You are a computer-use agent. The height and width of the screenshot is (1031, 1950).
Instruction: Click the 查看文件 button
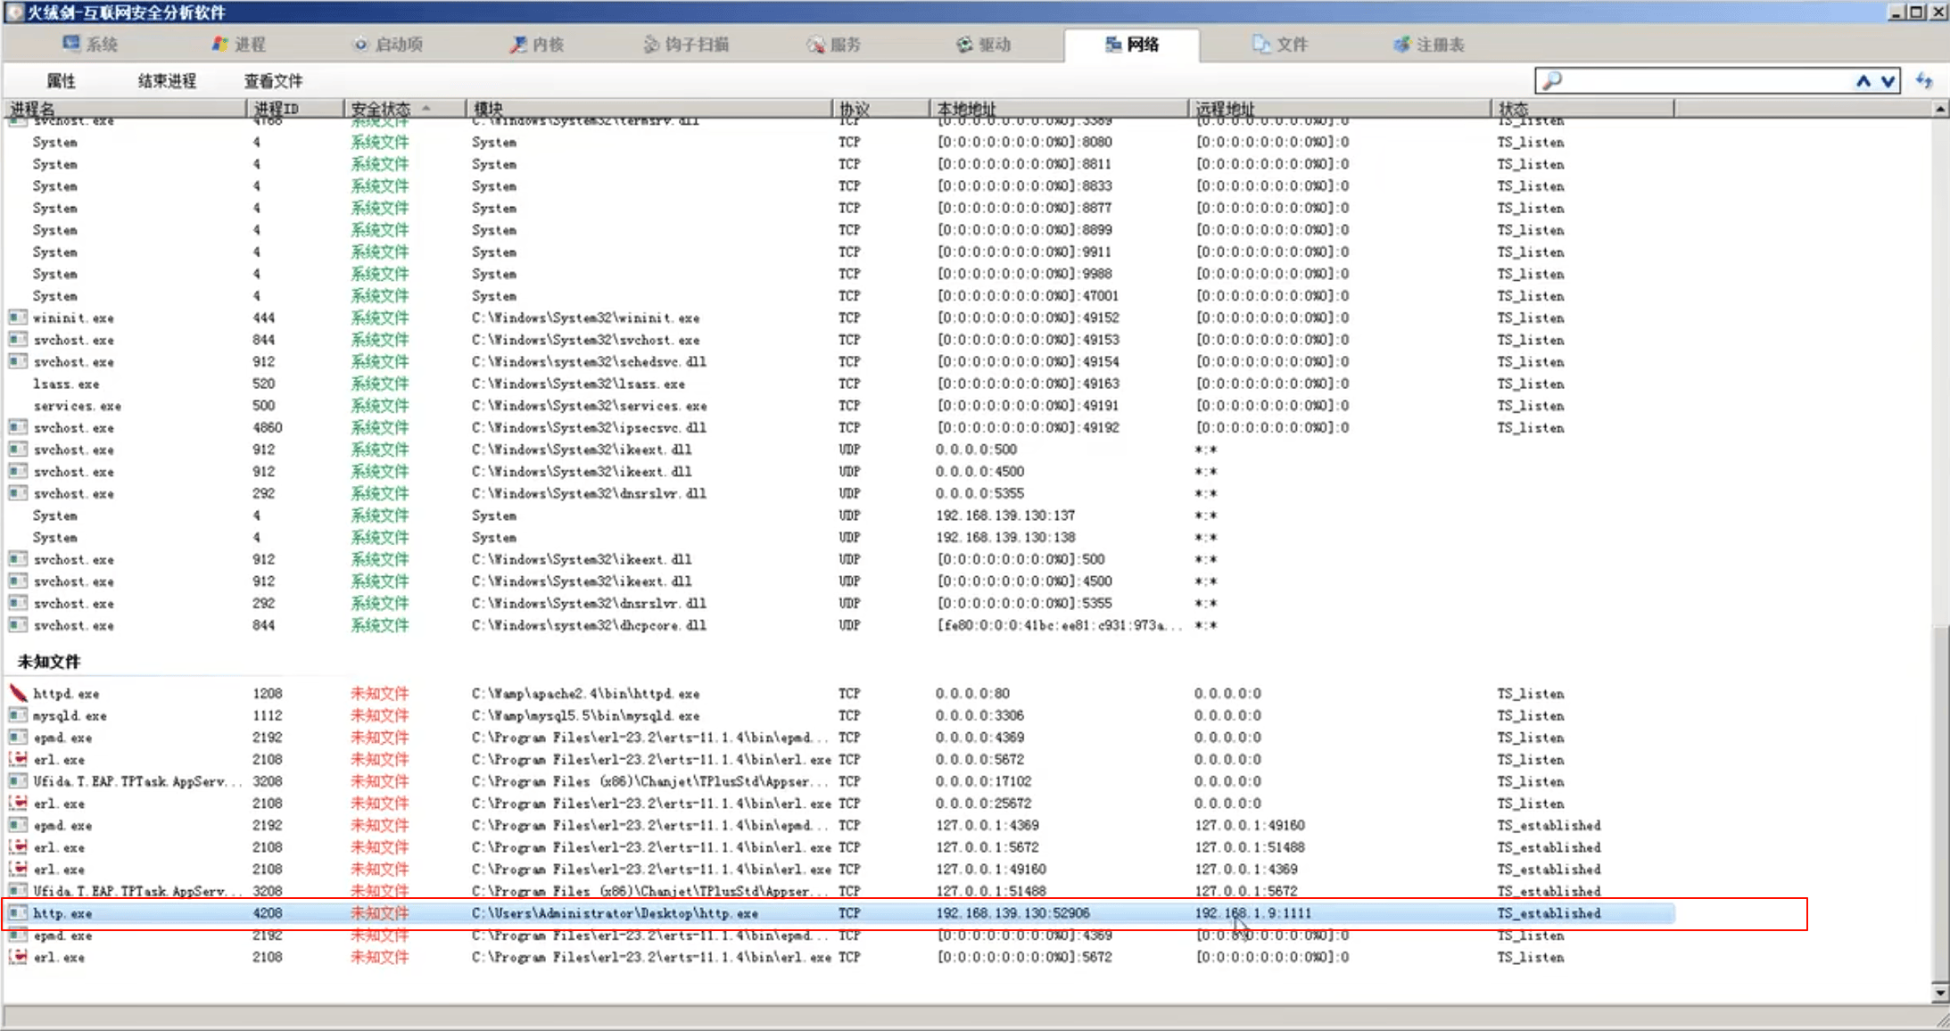pos(273,81)
